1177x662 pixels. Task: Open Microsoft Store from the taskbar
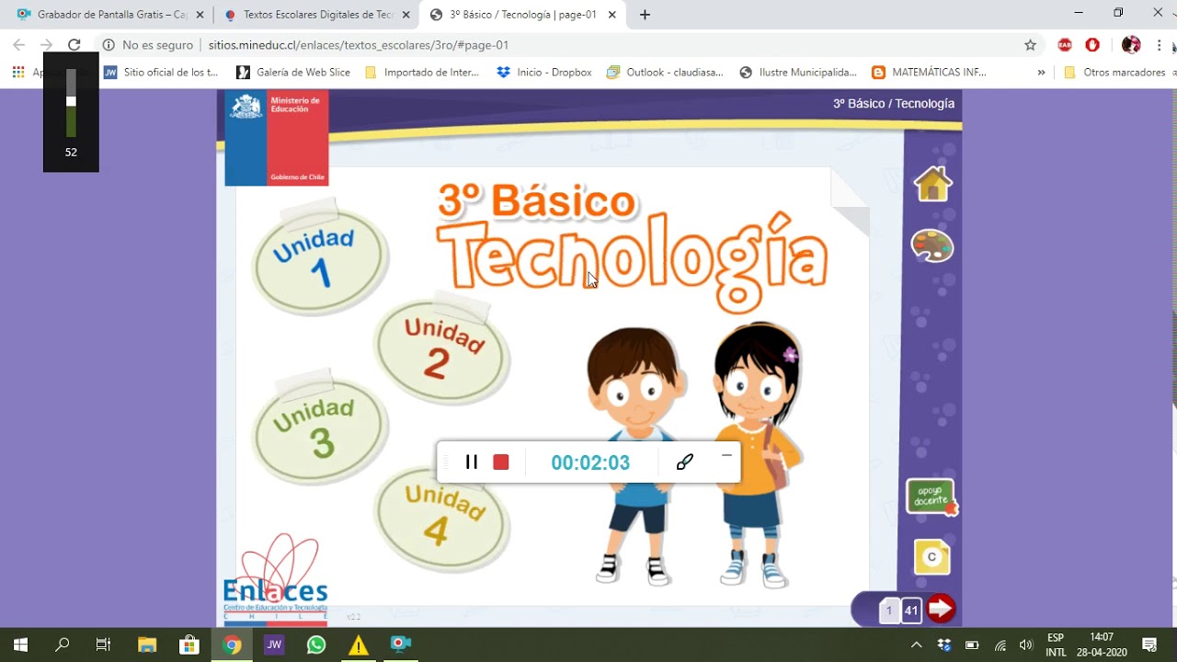pos(189,645)
